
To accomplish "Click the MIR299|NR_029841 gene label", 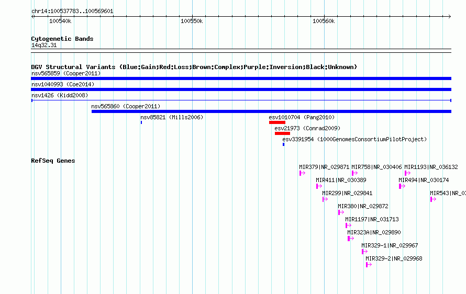I will (347, 193).
